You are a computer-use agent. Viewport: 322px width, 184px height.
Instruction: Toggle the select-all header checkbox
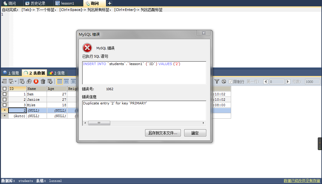click(x=5, y=89)
